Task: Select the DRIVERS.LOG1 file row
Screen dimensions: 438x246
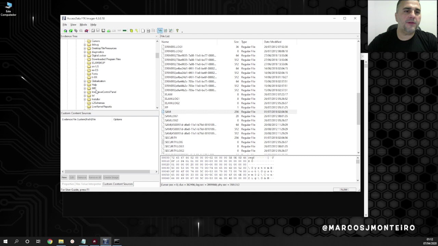Action: 229,47
